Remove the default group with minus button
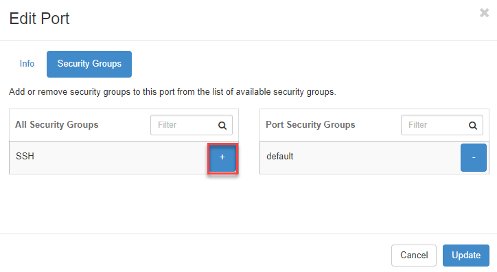 474,157
